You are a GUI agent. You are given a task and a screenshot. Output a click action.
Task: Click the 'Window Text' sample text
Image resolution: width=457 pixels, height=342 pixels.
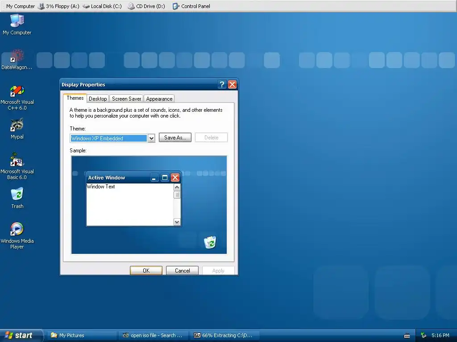click(101, 187)
